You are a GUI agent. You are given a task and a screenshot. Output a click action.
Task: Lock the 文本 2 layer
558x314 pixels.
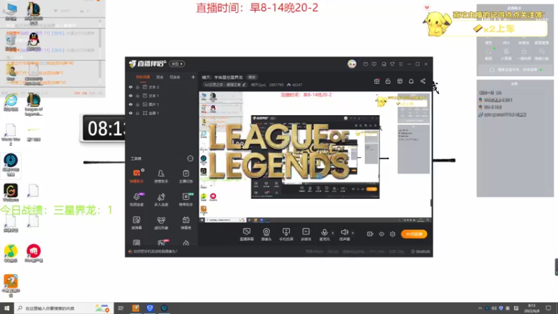(137, 87)
